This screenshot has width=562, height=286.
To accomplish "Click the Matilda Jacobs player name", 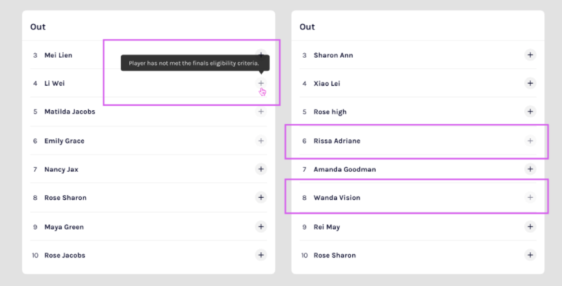I will pyautogui.click(x=70, y=112).
